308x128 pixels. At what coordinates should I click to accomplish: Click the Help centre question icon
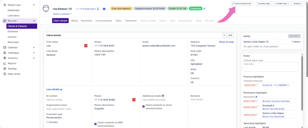5,74
